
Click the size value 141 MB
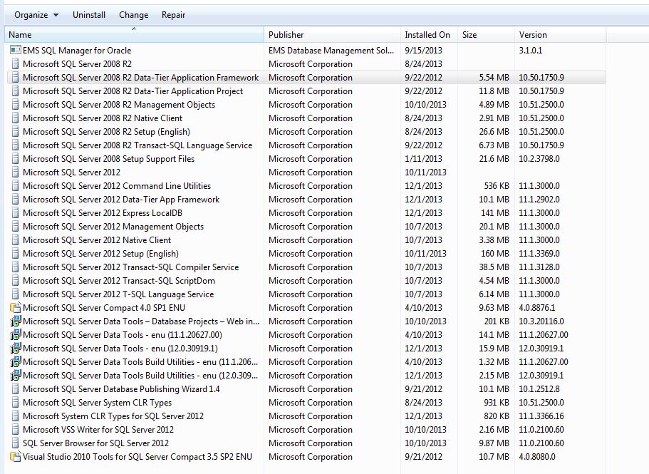click(x=495, y=213)
